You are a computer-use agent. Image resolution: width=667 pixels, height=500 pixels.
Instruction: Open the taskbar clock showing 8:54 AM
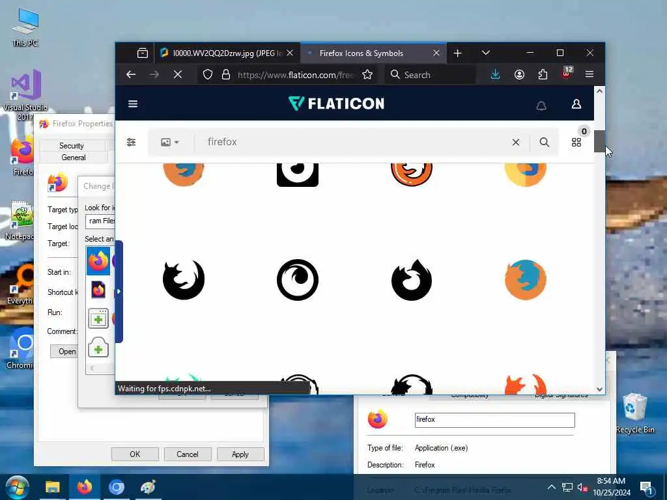tap(611, 487)
